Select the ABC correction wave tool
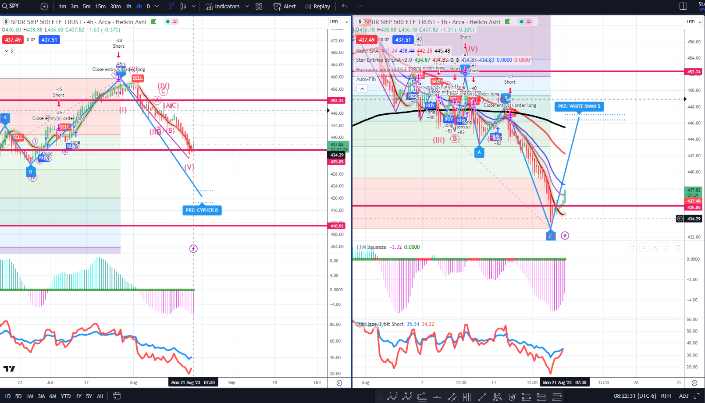Image resolution: width=705 pixels, height=403 pixels. (x=407, y=397)
